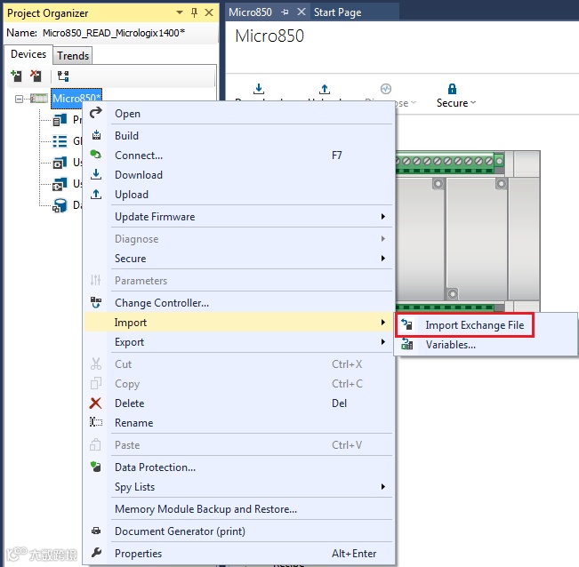
Task: Expand the Update Firmware submenu arrow
Action: [x=383, y=216]
